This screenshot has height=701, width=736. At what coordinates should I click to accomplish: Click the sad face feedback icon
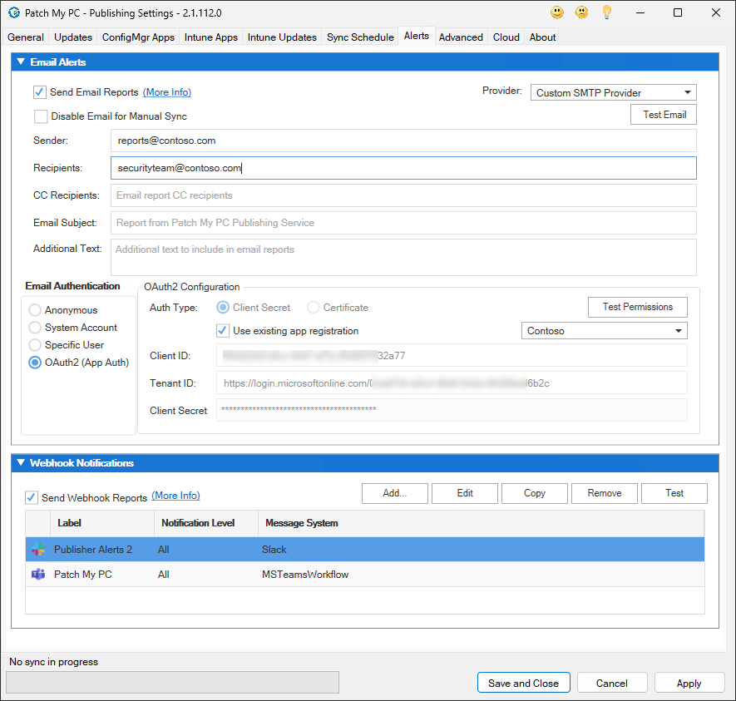point(582,12)
